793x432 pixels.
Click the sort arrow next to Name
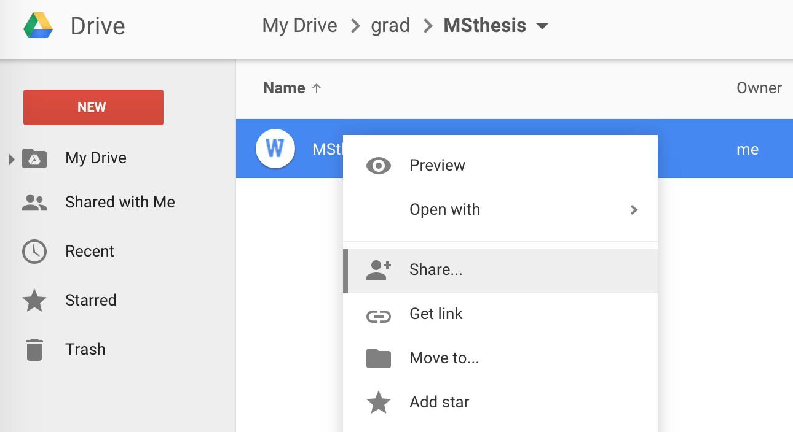point(317,88)
